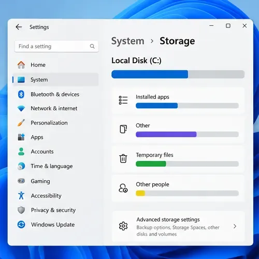Image resolution: width=259 pixels, height=259 pixels.
Task: Close the Settings window
Action: click(244, 26)
